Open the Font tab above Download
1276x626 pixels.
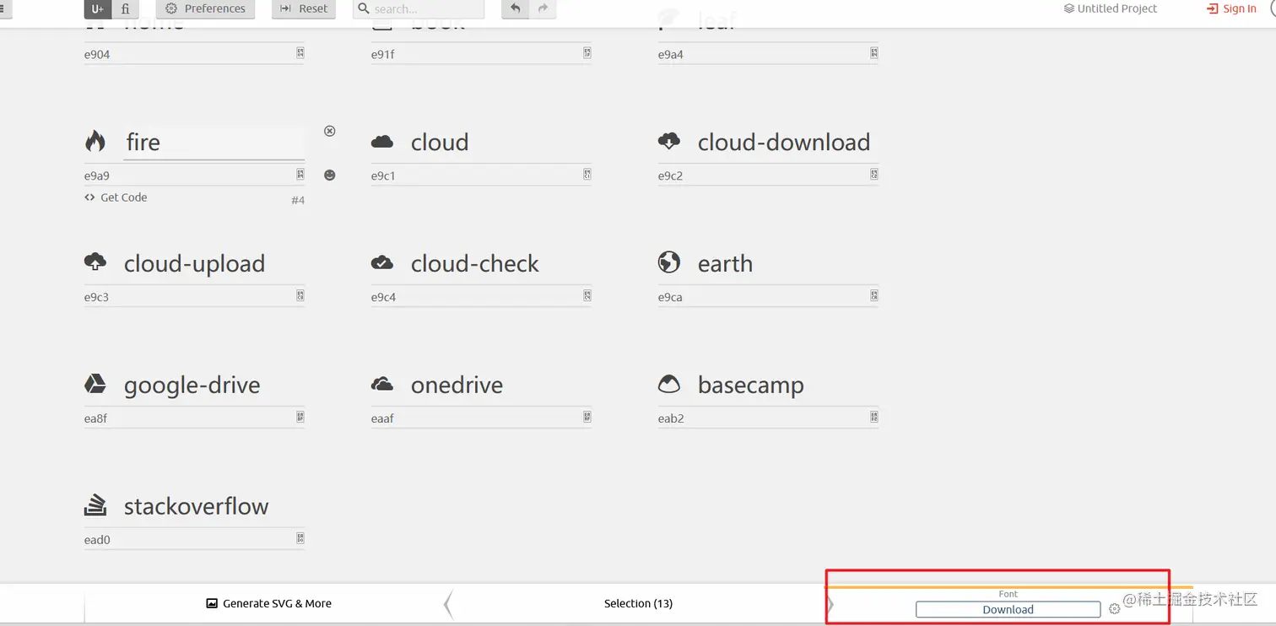click(x=1008, y=594)
